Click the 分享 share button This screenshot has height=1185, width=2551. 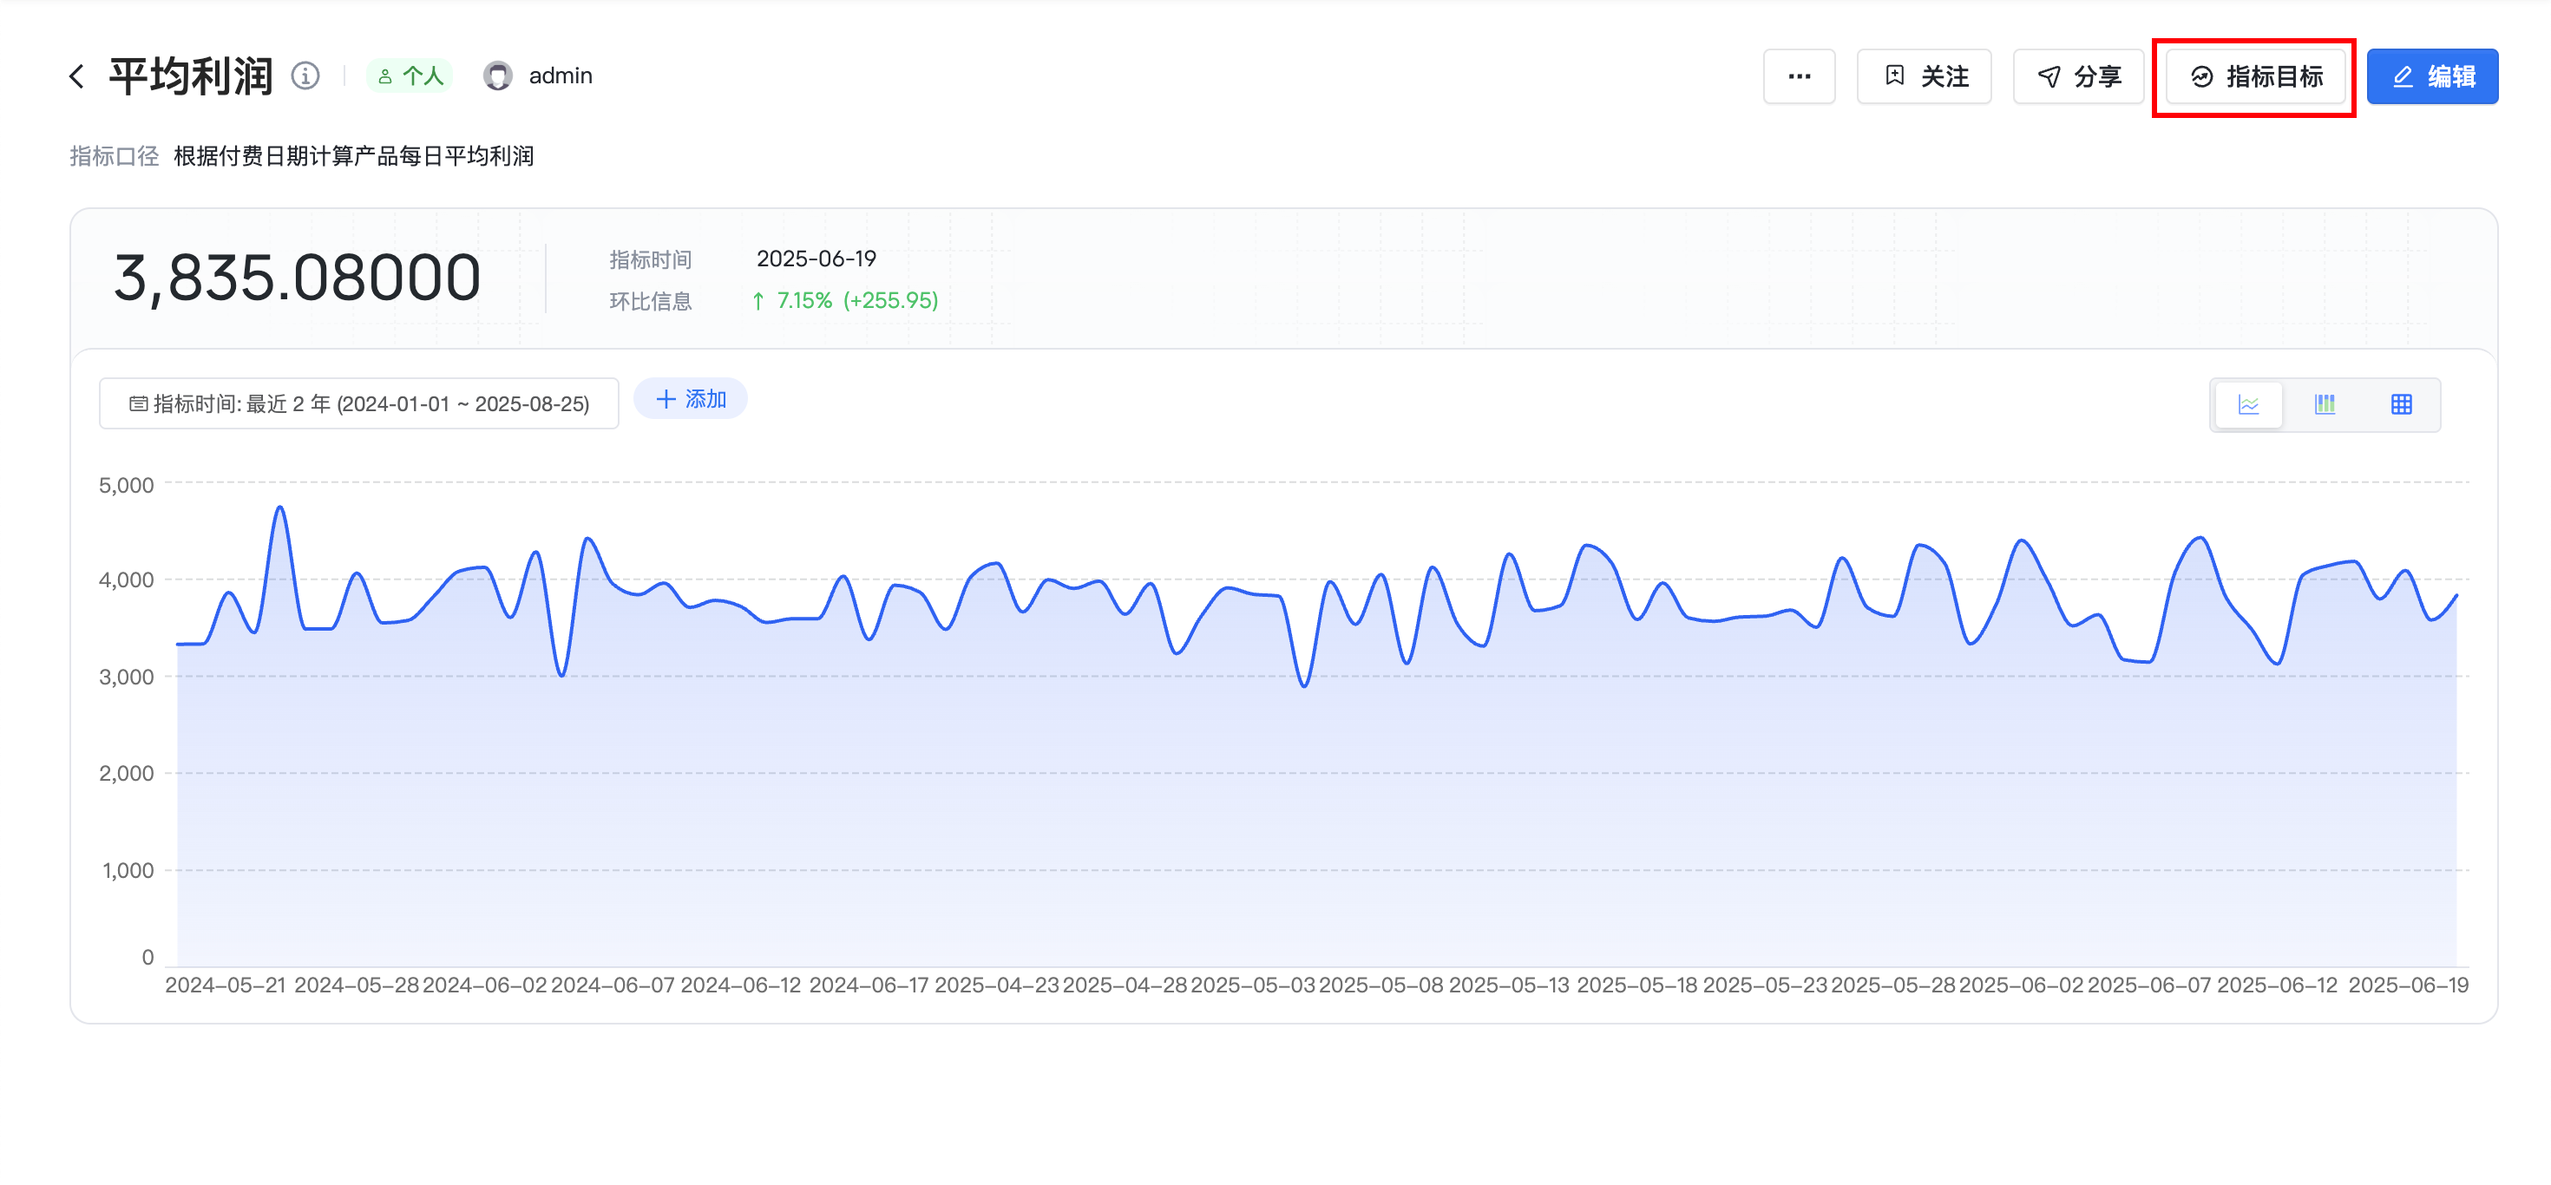2077,76
